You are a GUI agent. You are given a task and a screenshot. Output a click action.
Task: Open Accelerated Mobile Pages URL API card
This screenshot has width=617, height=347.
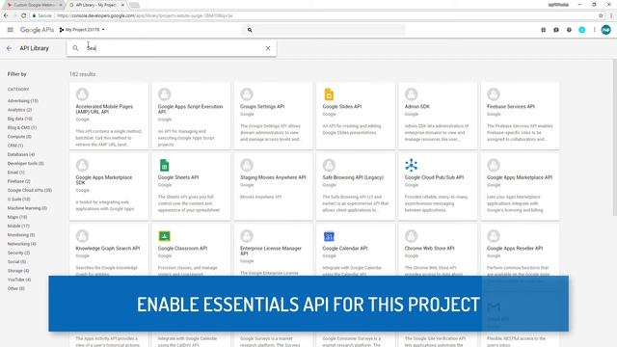109,116
